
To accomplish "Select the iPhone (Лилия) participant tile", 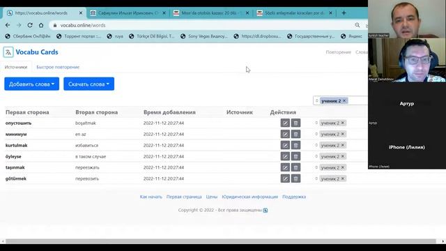I will click(407, 147).
